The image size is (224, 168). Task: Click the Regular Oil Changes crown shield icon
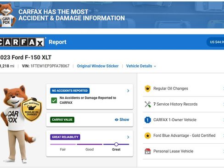pyautogui.click(x=147, y=89)
